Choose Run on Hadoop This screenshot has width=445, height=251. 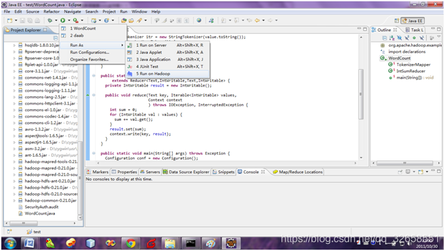coord(167,73)
